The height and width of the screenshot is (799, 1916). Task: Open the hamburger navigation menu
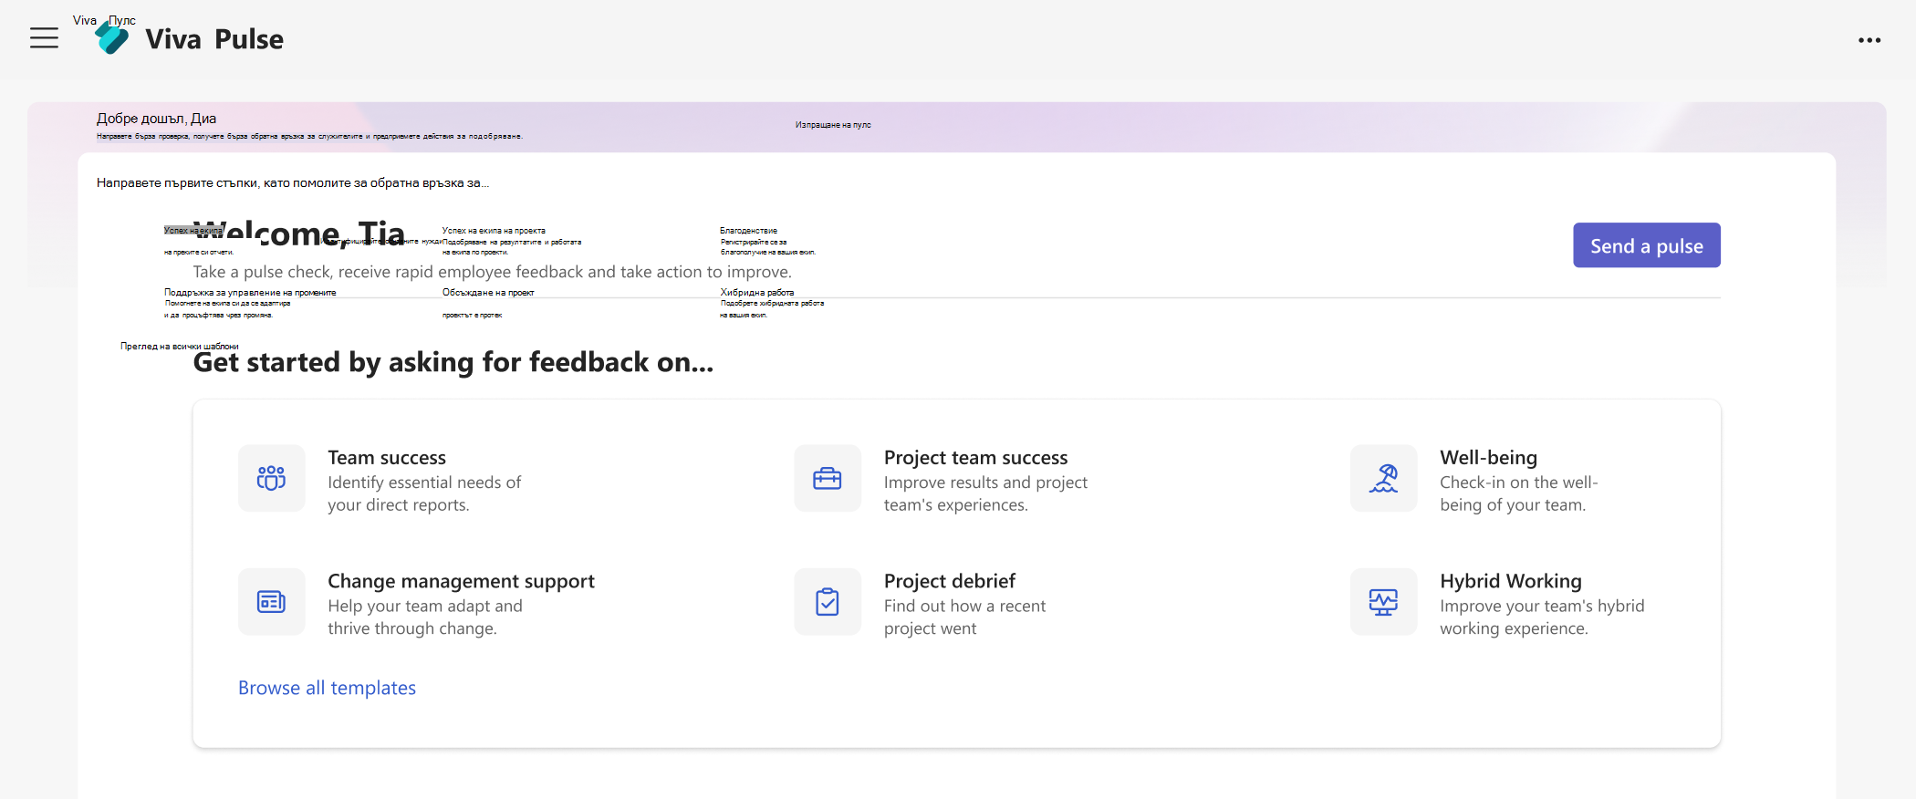click(44, 38)
